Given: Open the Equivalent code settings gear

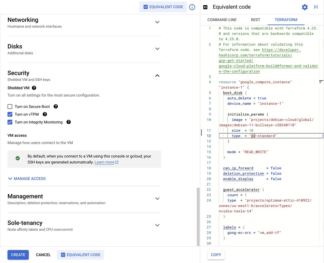Looking at the screenshot, I should [x=305, y=7].
